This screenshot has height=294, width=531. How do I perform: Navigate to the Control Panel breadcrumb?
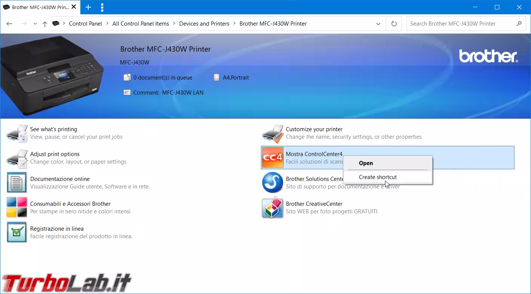[x=85, y=24]
